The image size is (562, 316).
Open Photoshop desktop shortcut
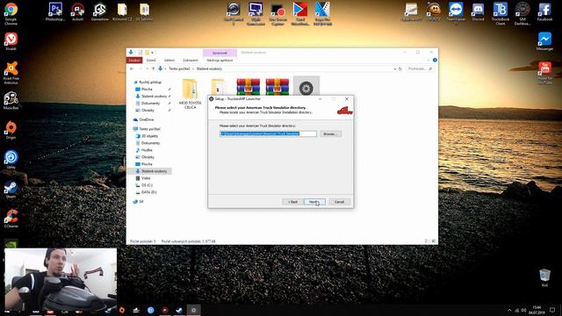[x=55, y=11]
